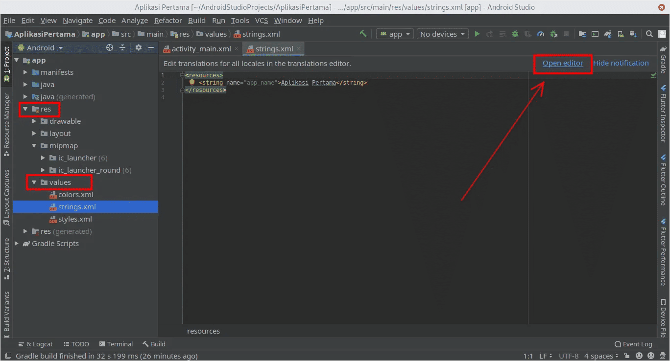Open the SDK Manager icon
This screenshot has width=670, height=361.
633,34
